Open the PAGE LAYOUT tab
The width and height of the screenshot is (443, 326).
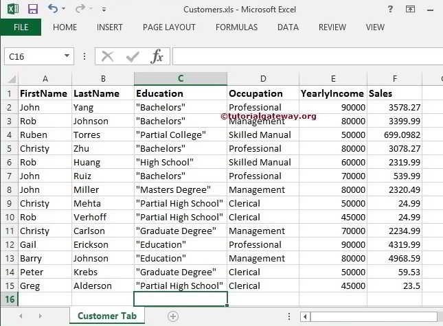click(169, 27)
